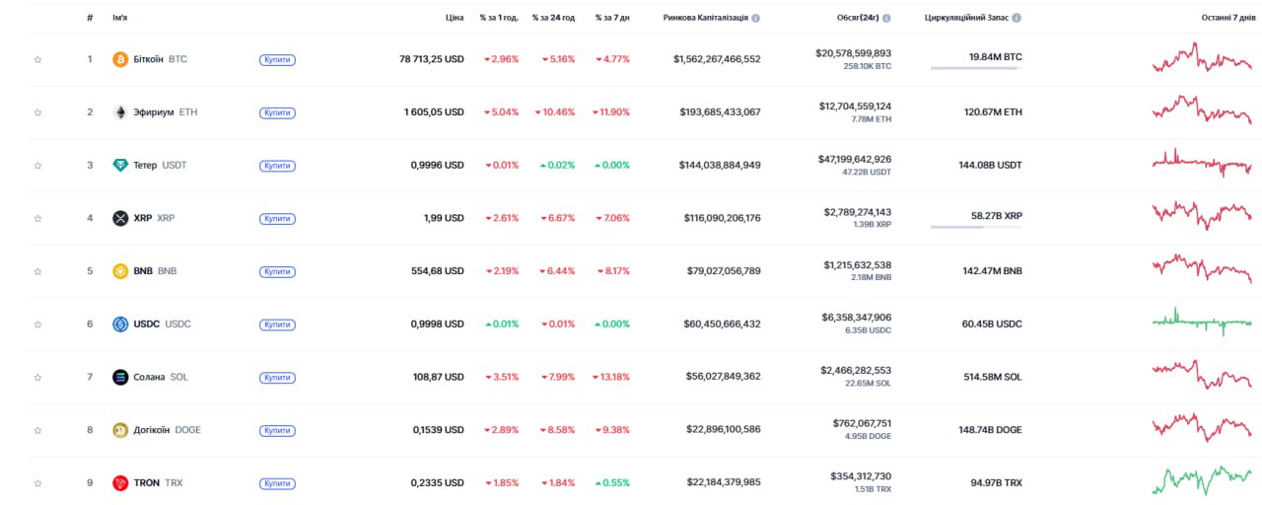Click the TRON red logo icon
This screenshot has width=1262, height=505.
point(120,483)
